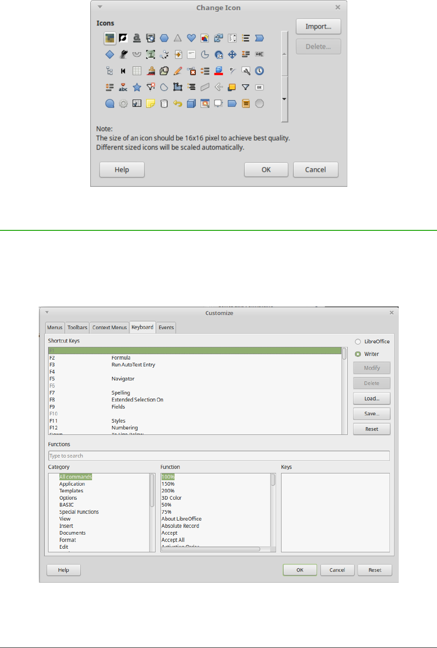The width and height of the screenshot is (437, 648).
Task: Click the icon list scroll-up arrow
Action: pyautogui.click(x=284, y=54)
